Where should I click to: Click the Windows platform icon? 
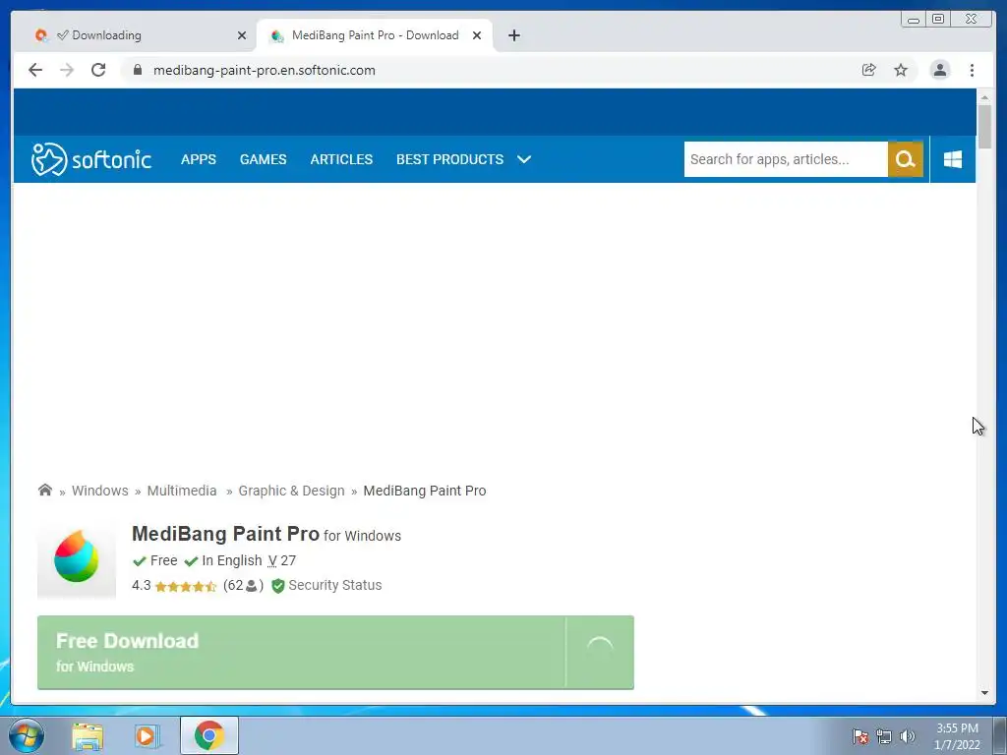point(953,159)
